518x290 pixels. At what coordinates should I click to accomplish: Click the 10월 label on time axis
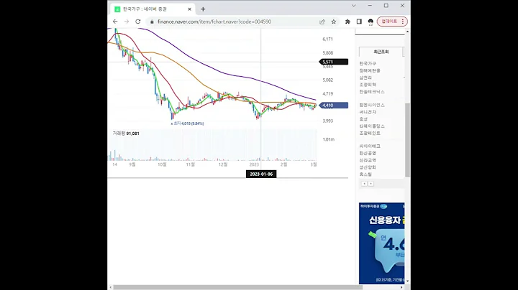162,164
